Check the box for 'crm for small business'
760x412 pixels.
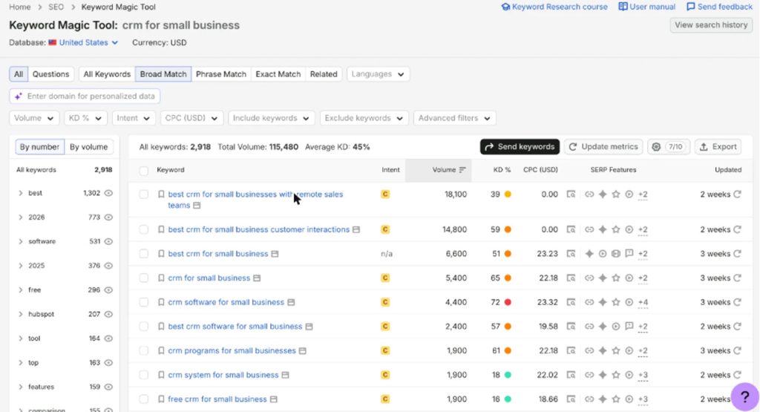point(143,278)
